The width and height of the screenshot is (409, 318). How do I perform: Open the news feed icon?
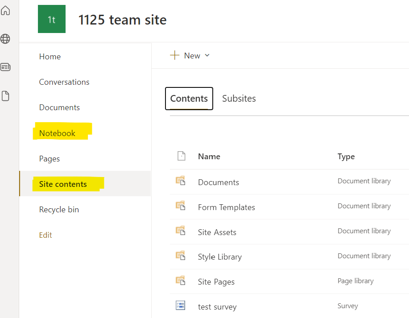click(5, 67)
